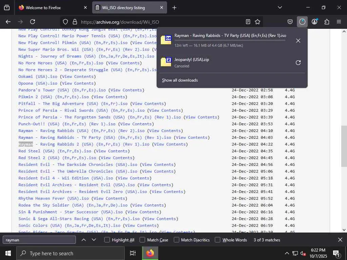Click the 3 of 3 matches text
Viewport: 347px width, 260px height.
(x=267, y=240)
